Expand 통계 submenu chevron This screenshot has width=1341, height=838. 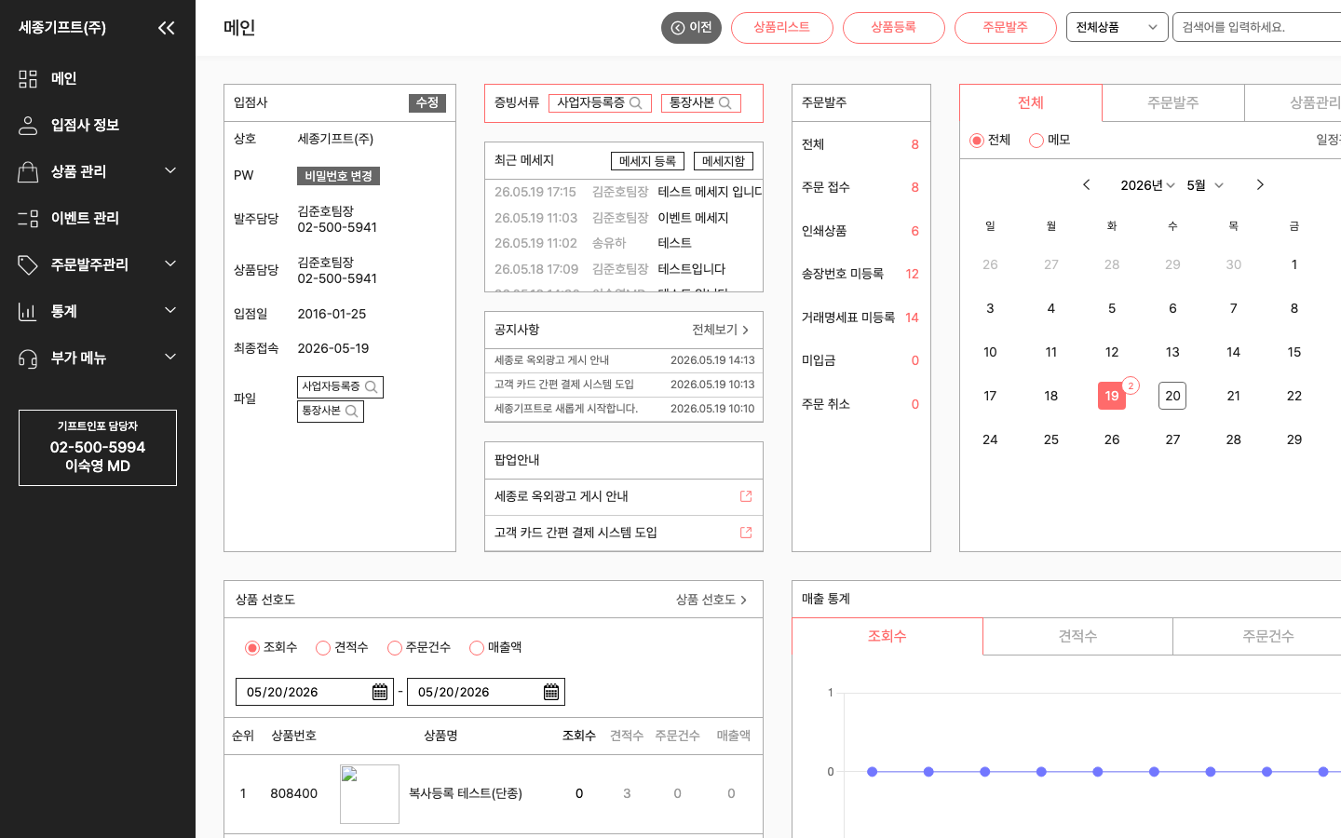coord(170,310)
